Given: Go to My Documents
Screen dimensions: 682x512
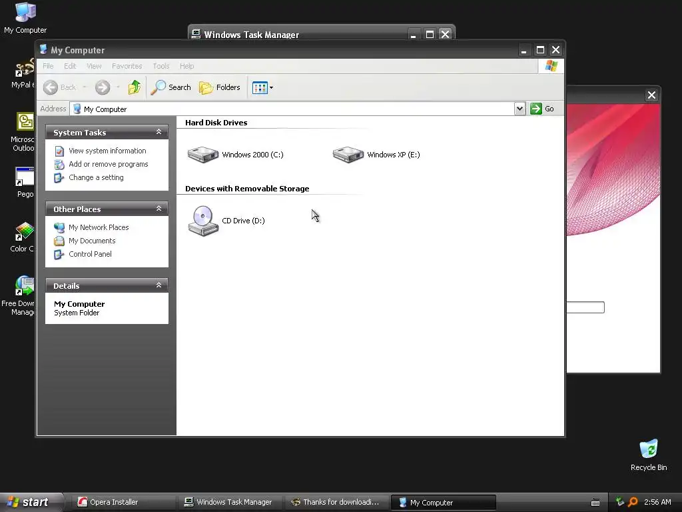Looking at the screenshot, I should (x=92, y=241).
